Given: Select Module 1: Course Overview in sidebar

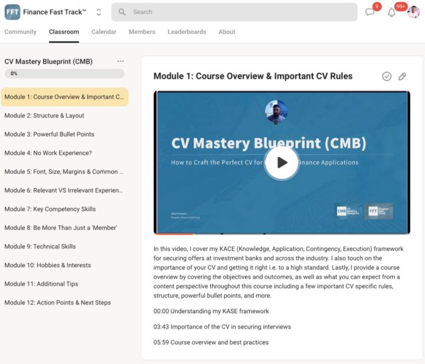Looking at the screenshot, I should [x=64, y=97].
